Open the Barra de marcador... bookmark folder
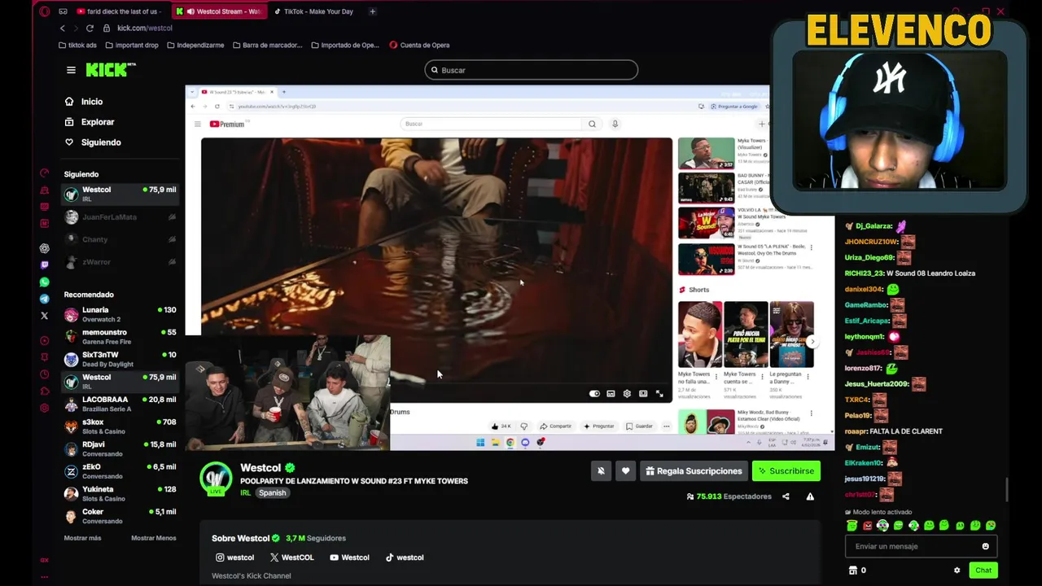 (x=267, y=46)
